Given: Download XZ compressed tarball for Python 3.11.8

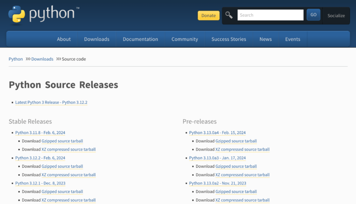Looking at the screenshot, I should pos(69,149).
